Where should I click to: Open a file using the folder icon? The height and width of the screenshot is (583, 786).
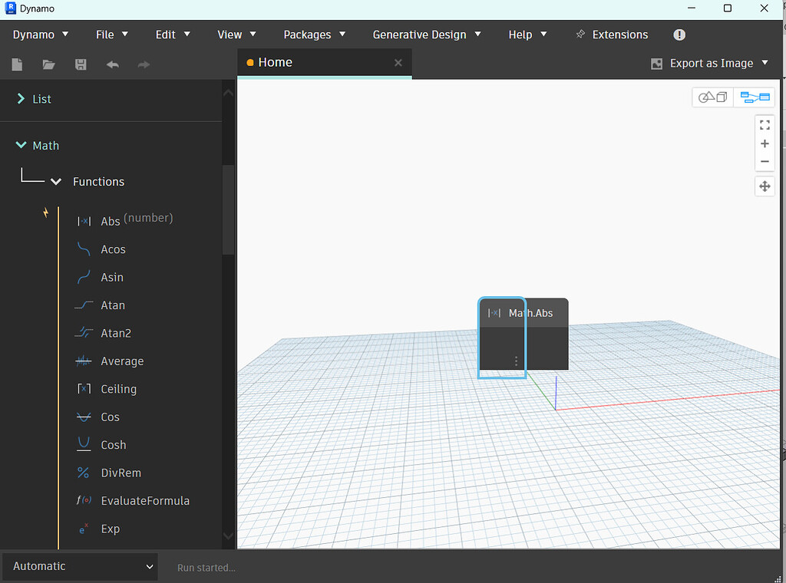pos(48,64)
